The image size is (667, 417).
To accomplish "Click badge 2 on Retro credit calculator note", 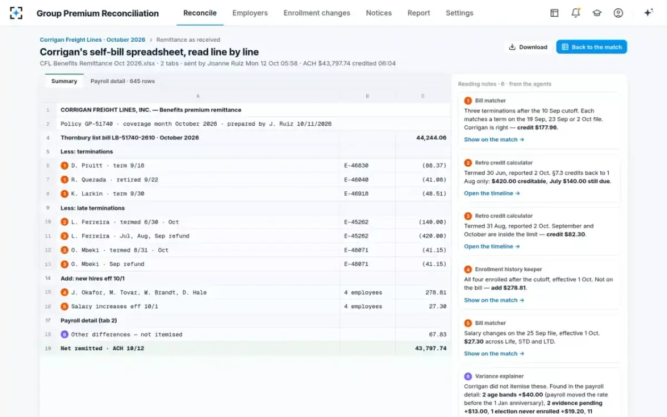I will pos(468,163).
